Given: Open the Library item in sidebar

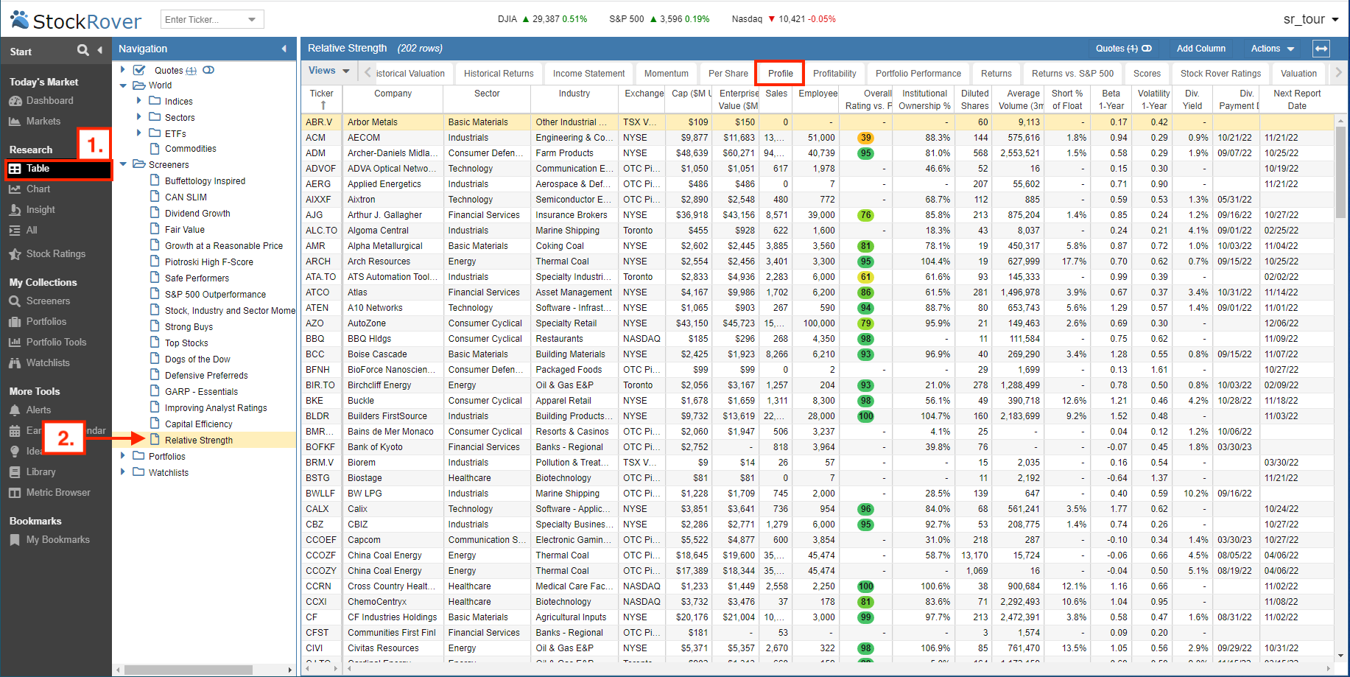Looking at the screenshot, I should click(41, 471).
